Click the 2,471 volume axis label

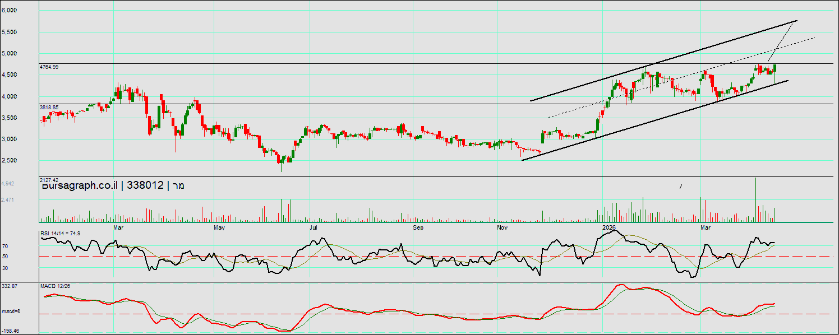point(8,199)
